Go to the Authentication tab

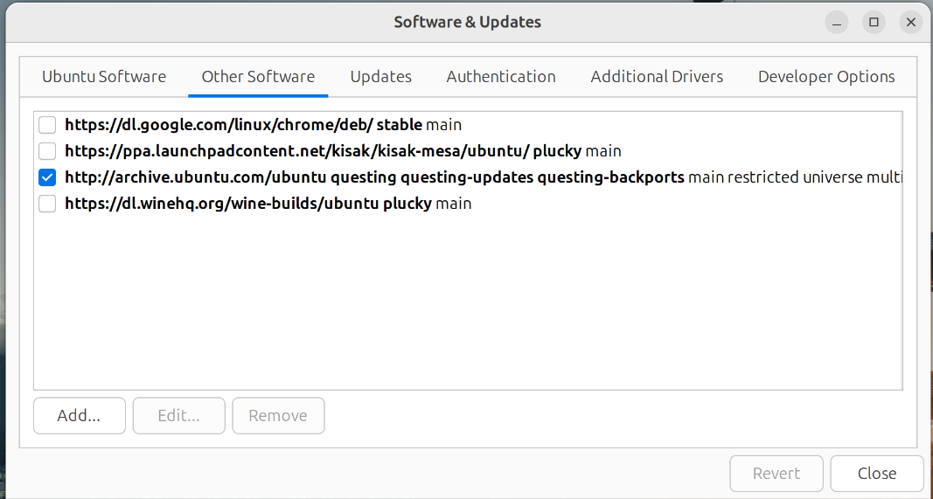pos(501,77)
